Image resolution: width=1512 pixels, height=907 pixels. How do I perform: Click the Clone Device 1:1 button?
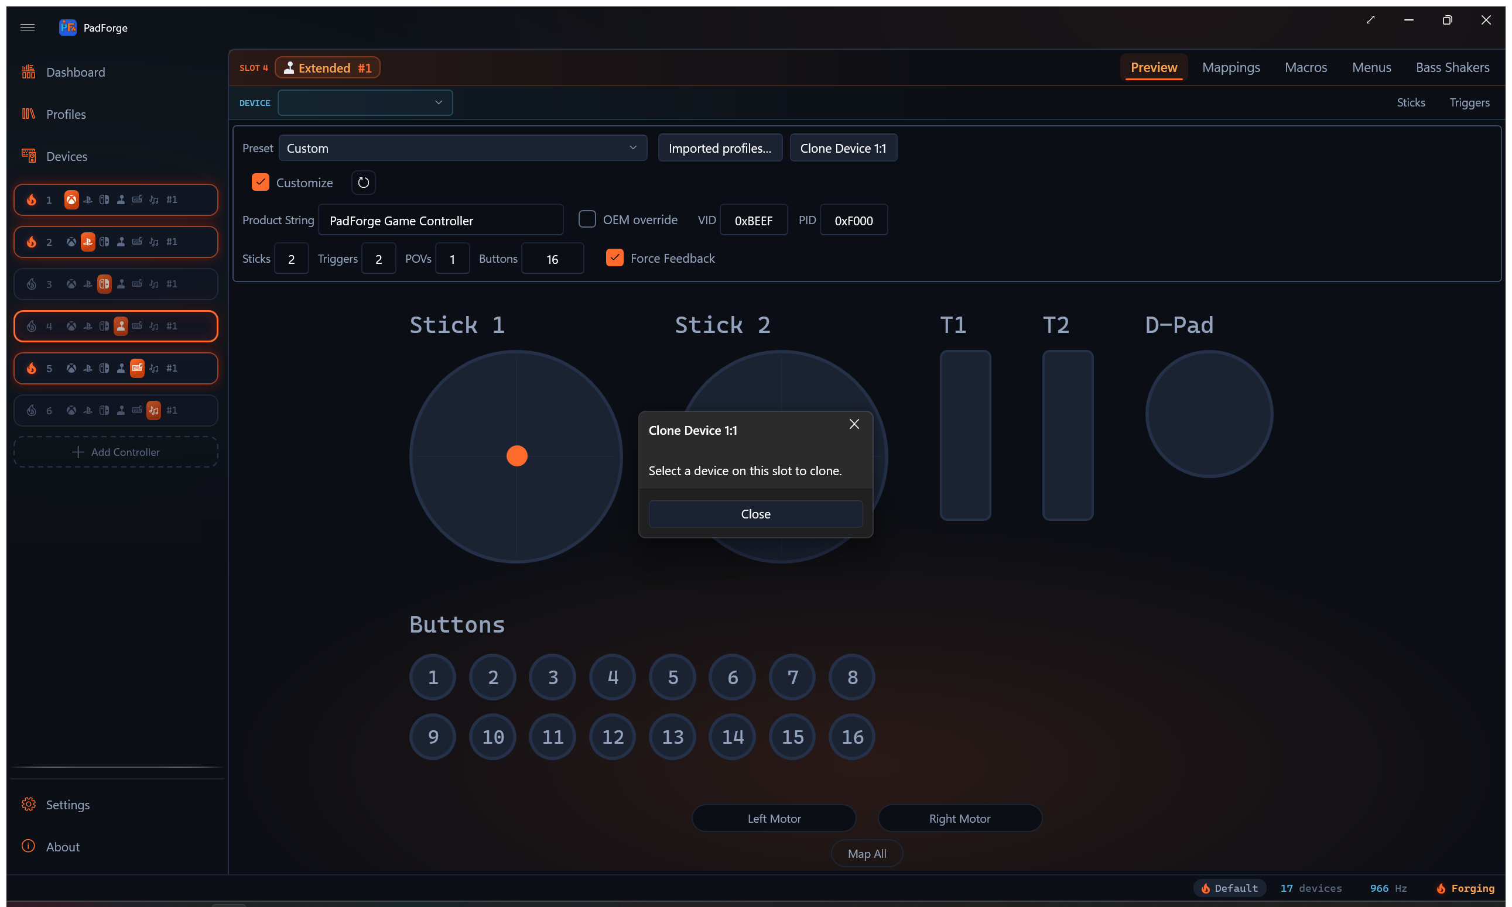tap(843, 148)
